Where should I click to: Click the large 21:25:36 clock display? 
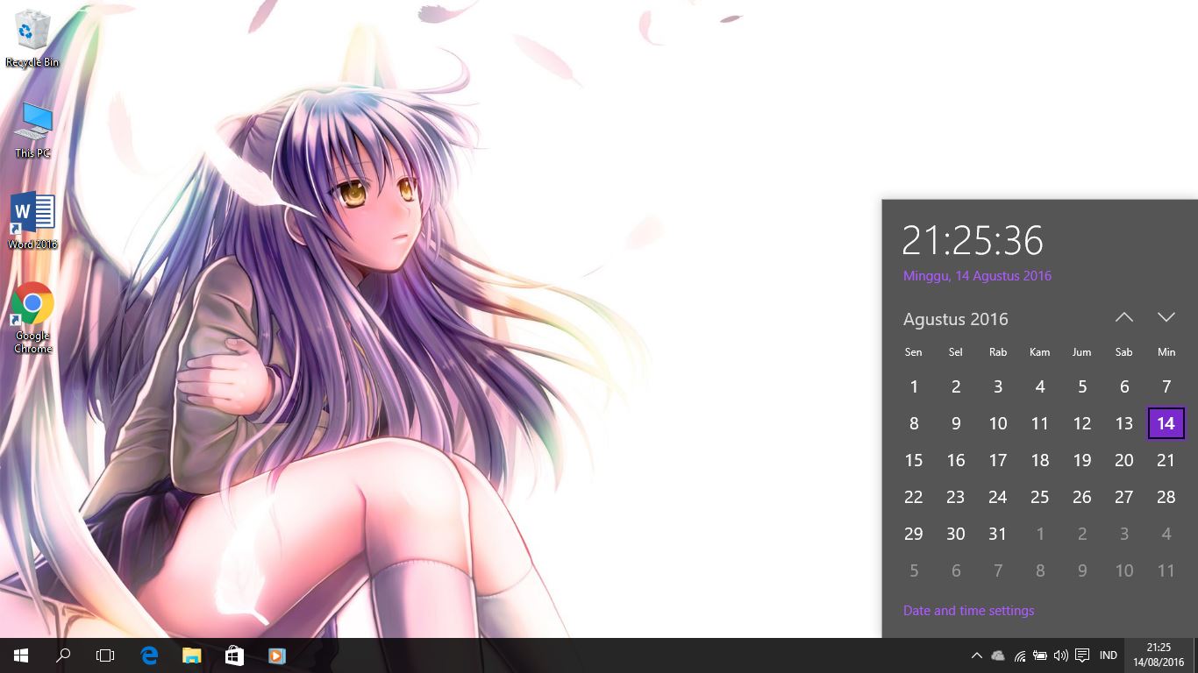point(973,241)
